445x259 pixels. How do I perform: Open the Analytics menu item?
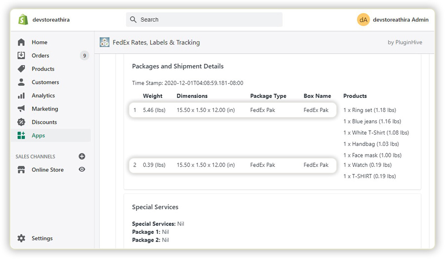(43, 95)
